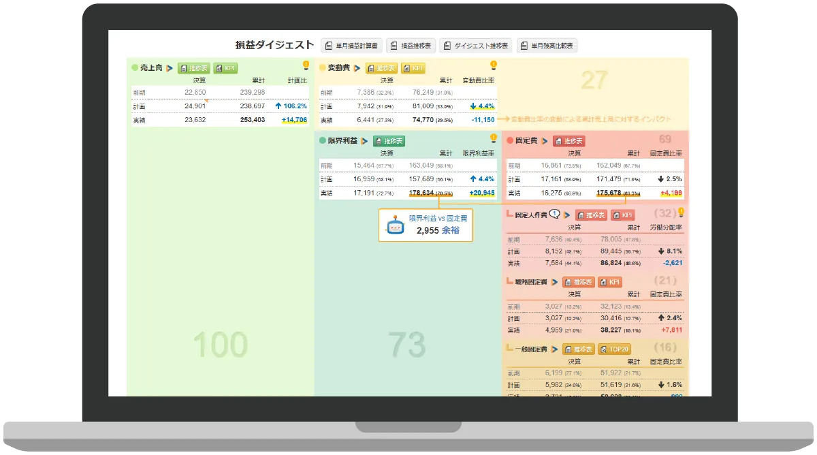Click 推移表 button in 固定費 panel

point(568,141)
